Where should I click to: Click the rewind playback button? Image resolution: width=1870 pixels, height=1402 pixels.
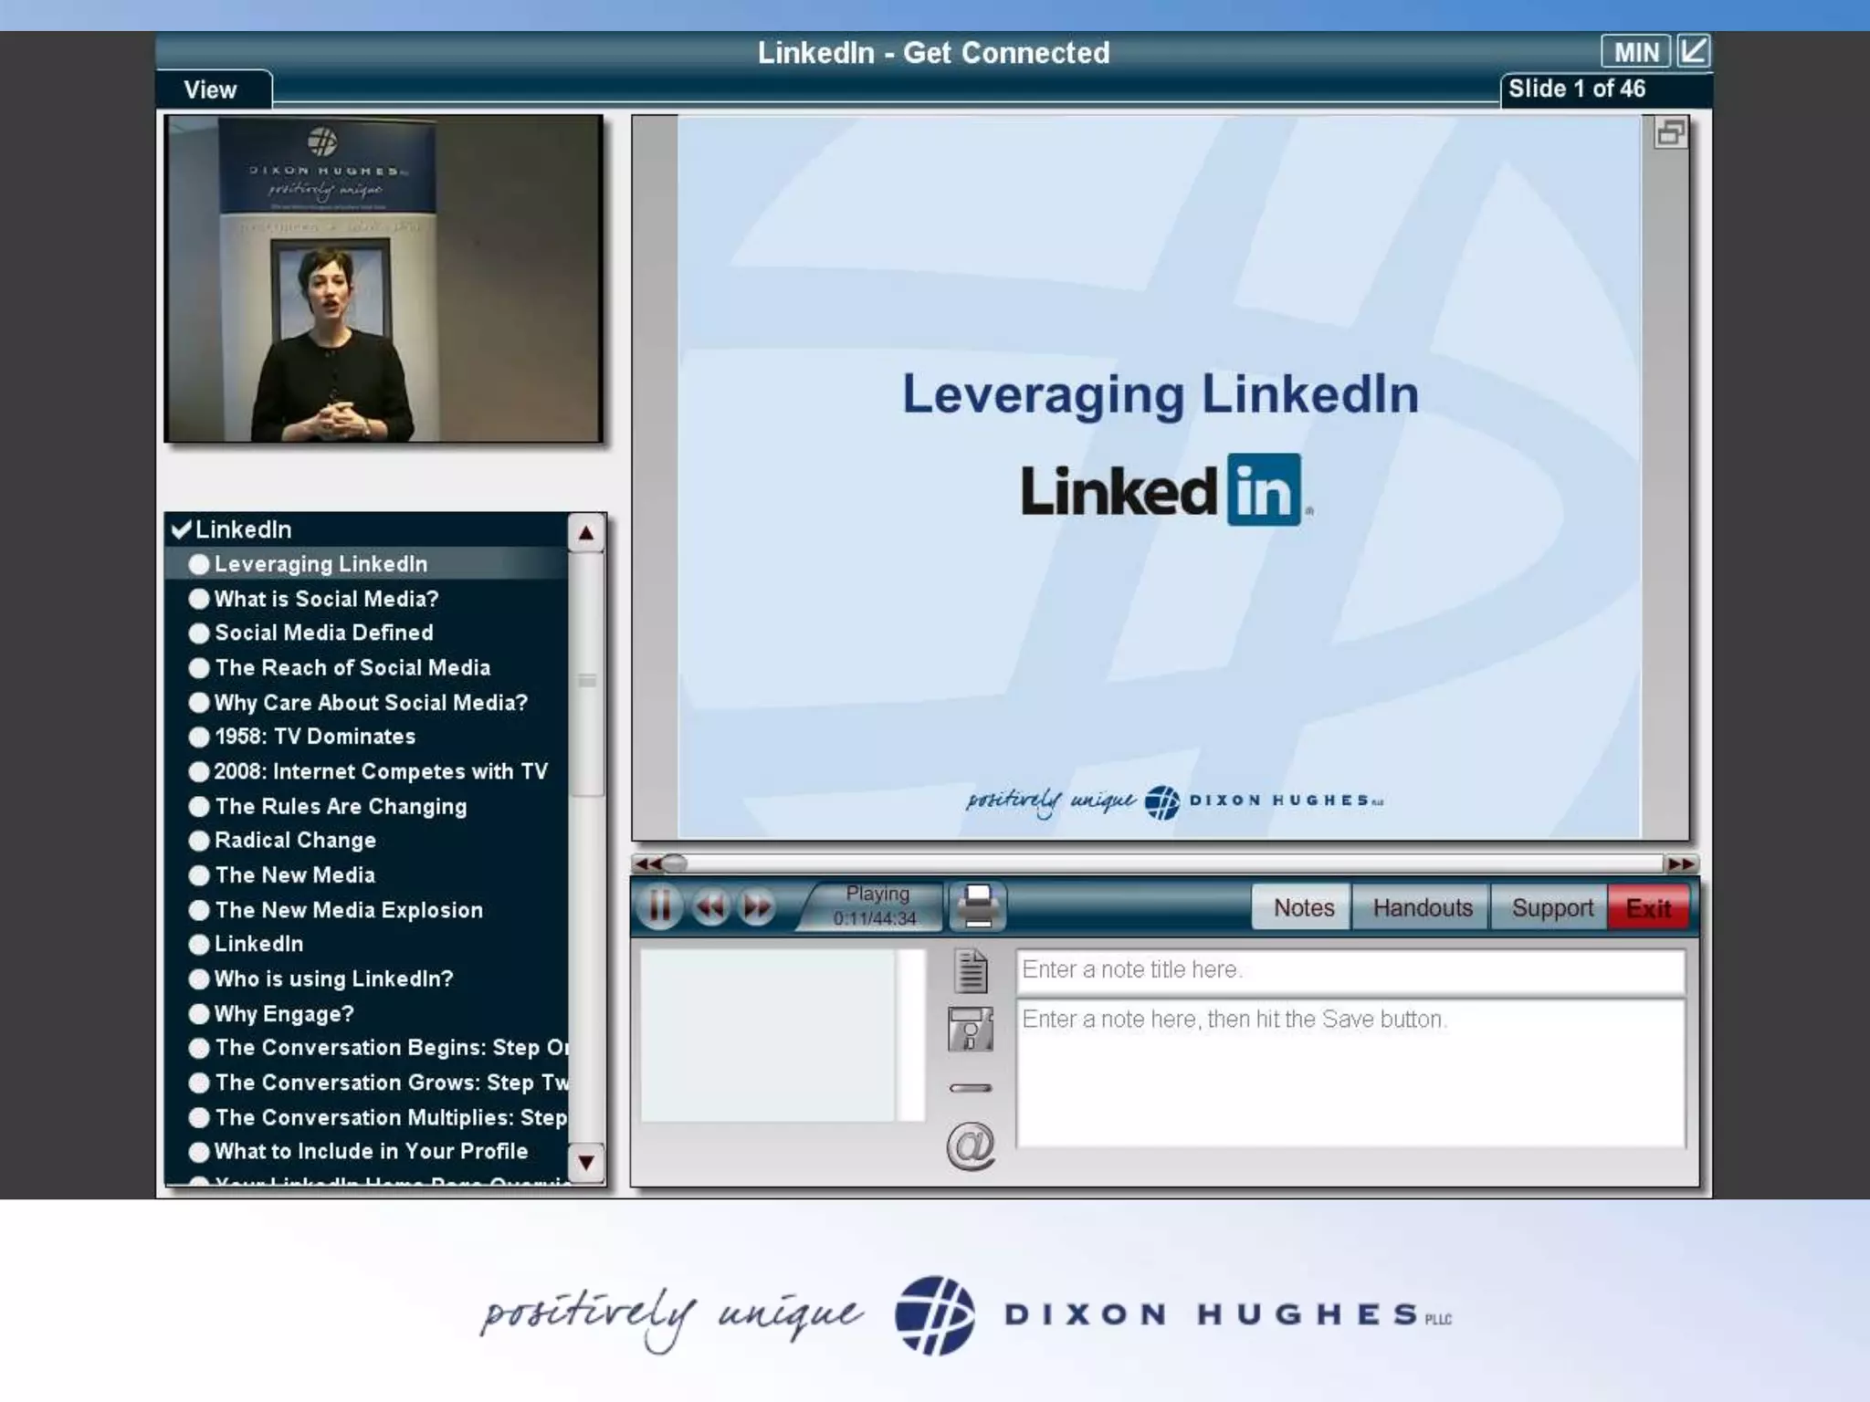[x=710, y=907]
